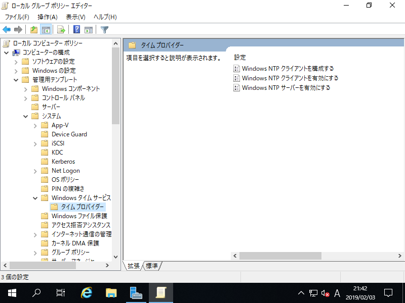Click the filter toolbar icon
This screenshot has width=405, height=303.
104,29
